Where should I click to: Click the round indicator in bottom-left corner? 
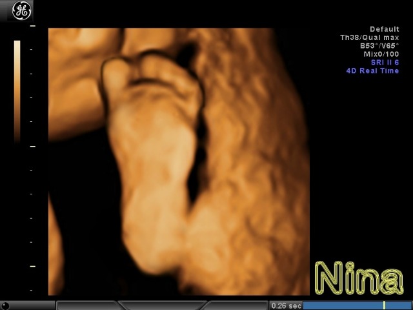pyautogui.click(x=6, y=305)
